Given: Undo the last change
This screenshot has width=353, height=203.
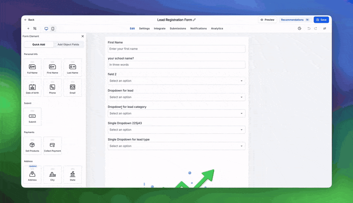Looking at the screenshot, I should [309, 28].
